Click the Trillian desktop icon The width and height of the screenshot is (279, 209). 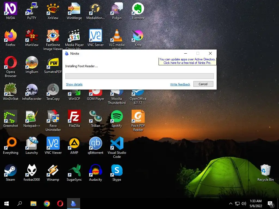tap(95, 116)
